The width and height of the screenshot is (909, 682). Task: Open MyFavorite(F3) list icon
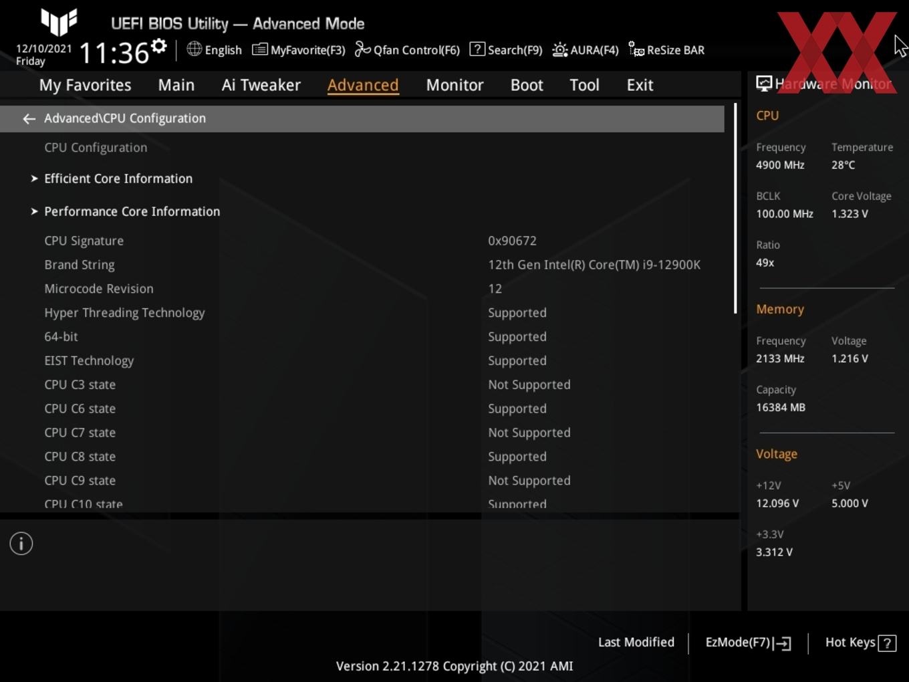[260, 49]
